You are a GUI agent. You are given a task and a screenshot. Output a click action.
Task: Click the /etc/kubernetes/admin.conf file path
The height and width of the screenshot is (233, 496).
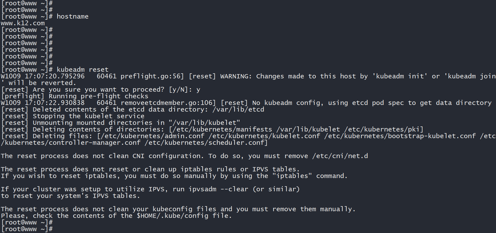click(x=152, y=136)
